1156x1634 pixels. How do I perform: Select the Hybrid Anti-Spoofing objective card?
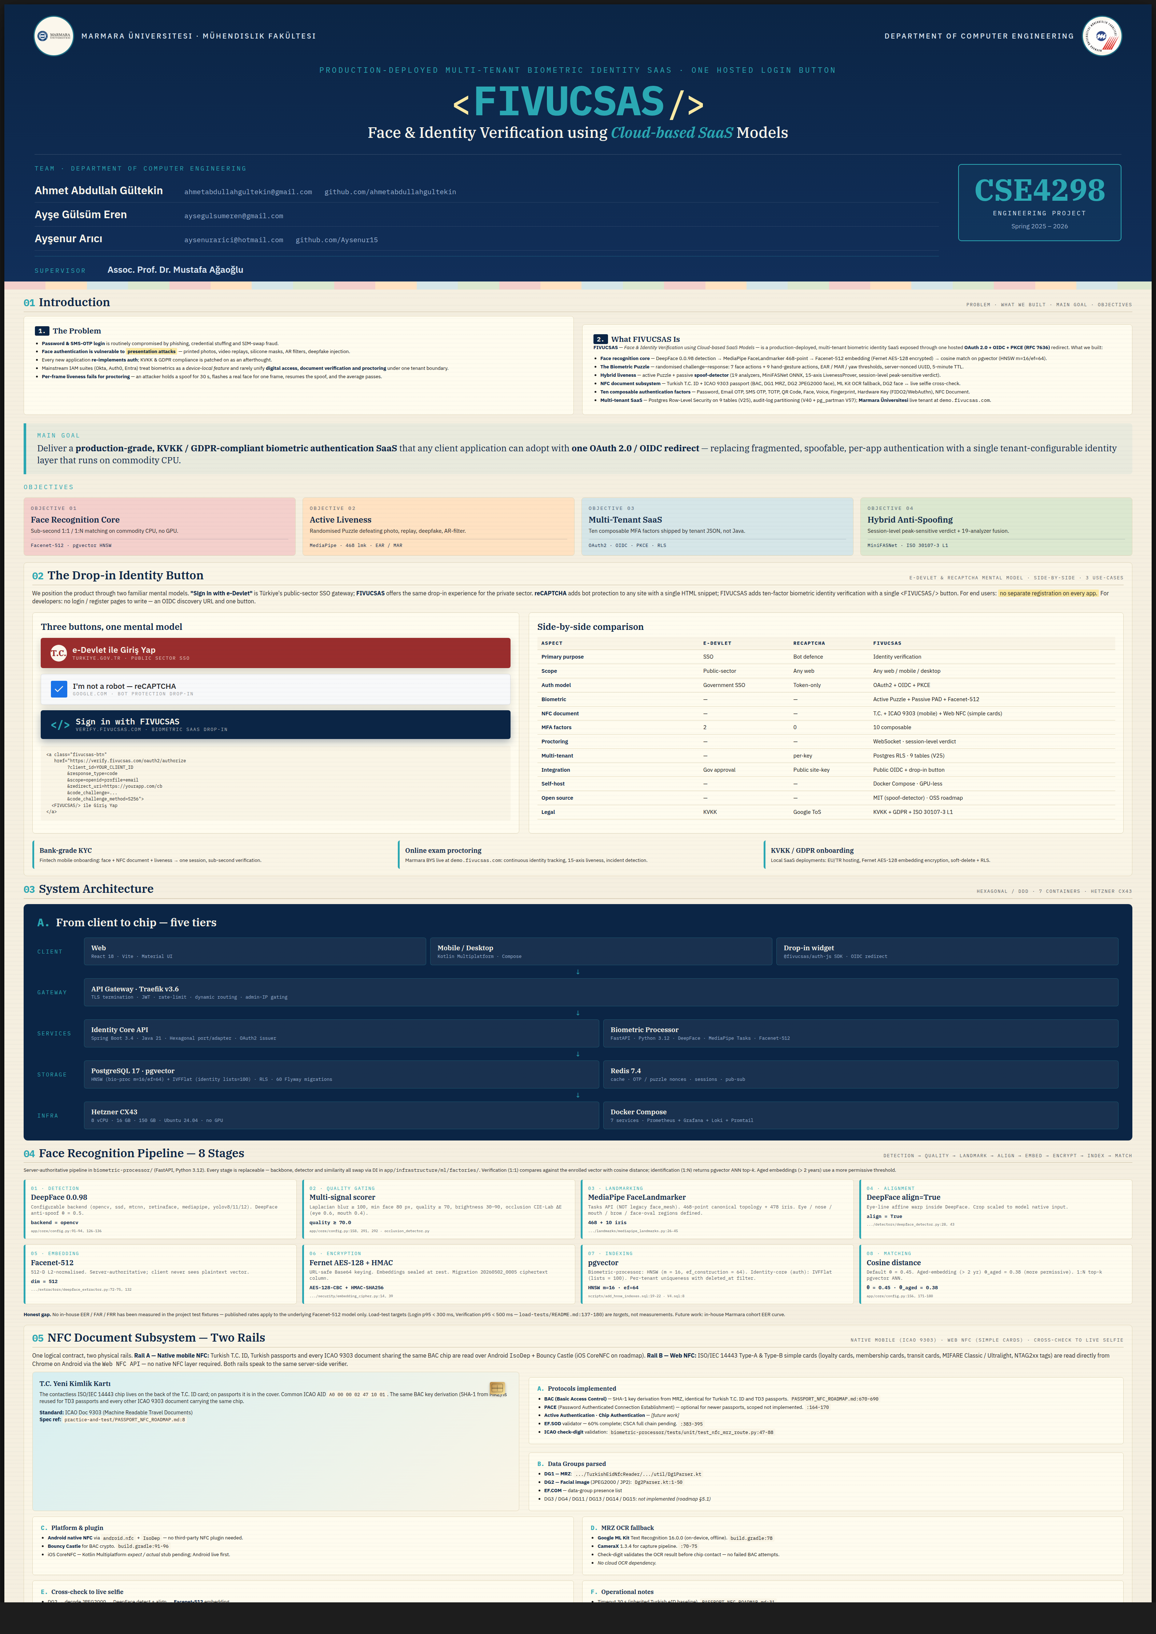pos(996,526)
